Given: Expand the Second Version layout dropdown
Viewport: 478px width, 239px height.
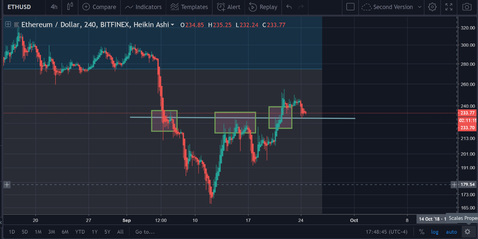Looking at the screenshot, I should pos(419,7).
